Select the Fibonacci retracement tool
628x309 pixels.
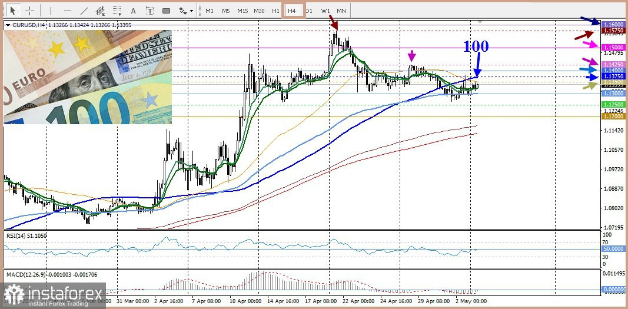tap(117, 11)
